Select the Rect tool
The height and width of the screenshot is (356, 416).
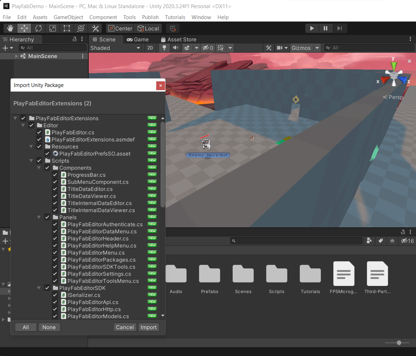(x=66, y=28)
